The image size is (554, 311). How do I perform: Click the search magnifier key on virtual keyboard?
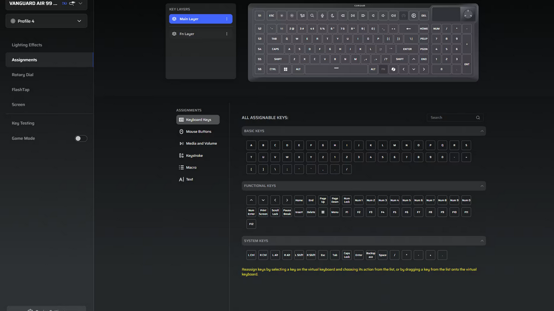coord(312,16)
